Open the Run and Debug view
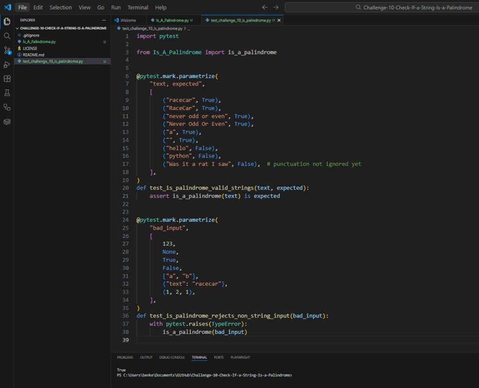Viewport: 479px width, 388px height. point(7,65)
